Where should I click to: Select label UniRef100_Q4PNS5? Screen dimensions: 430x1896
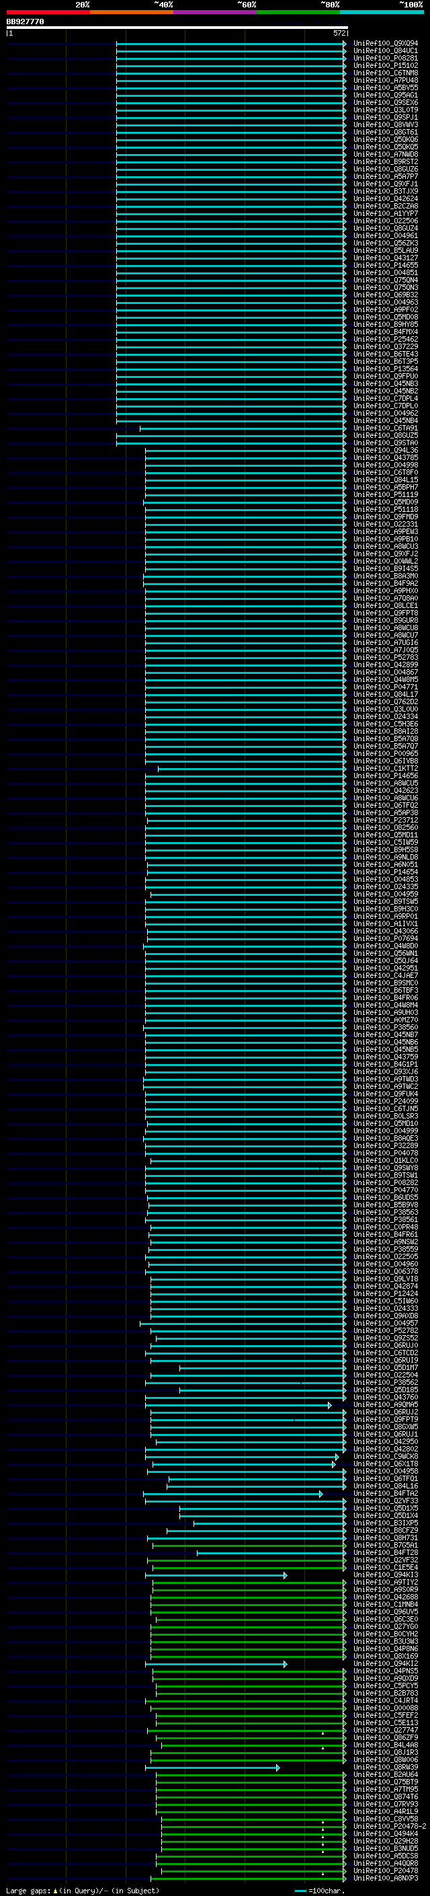(x=386, y=1671)
